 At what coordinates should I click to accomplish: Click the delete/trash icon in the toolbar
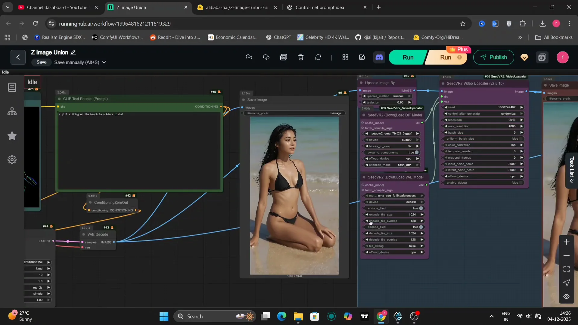(x=301, y=57)
